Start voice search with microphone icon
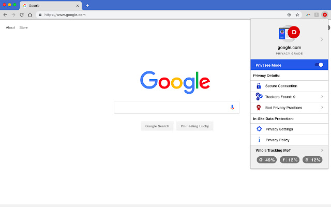Image resolution: width=331 pixels, height=207 pixels. pos(232,107)
